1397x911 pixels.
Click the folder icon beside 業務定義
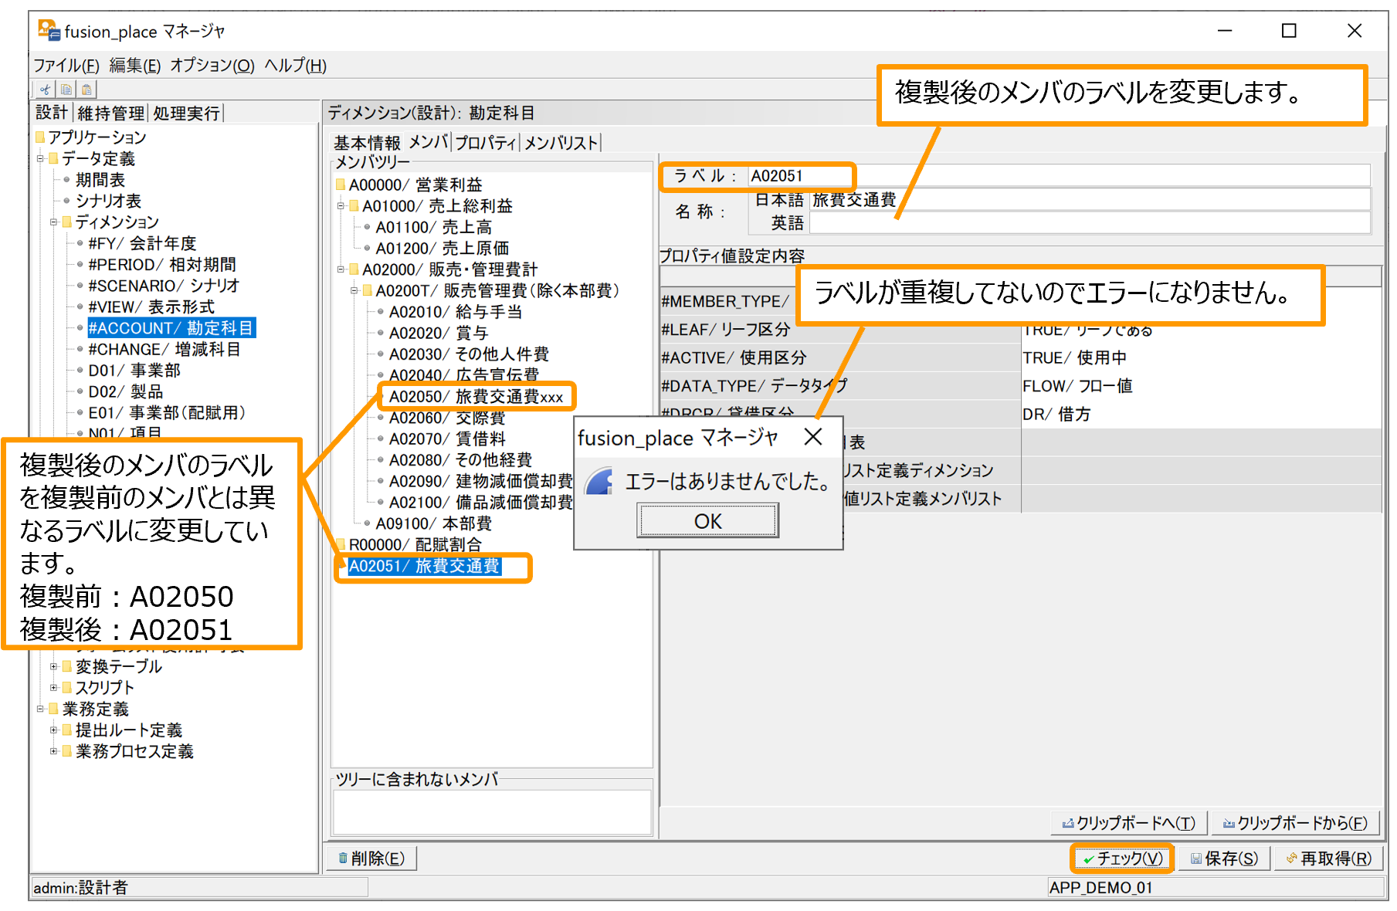click(53, 709)
